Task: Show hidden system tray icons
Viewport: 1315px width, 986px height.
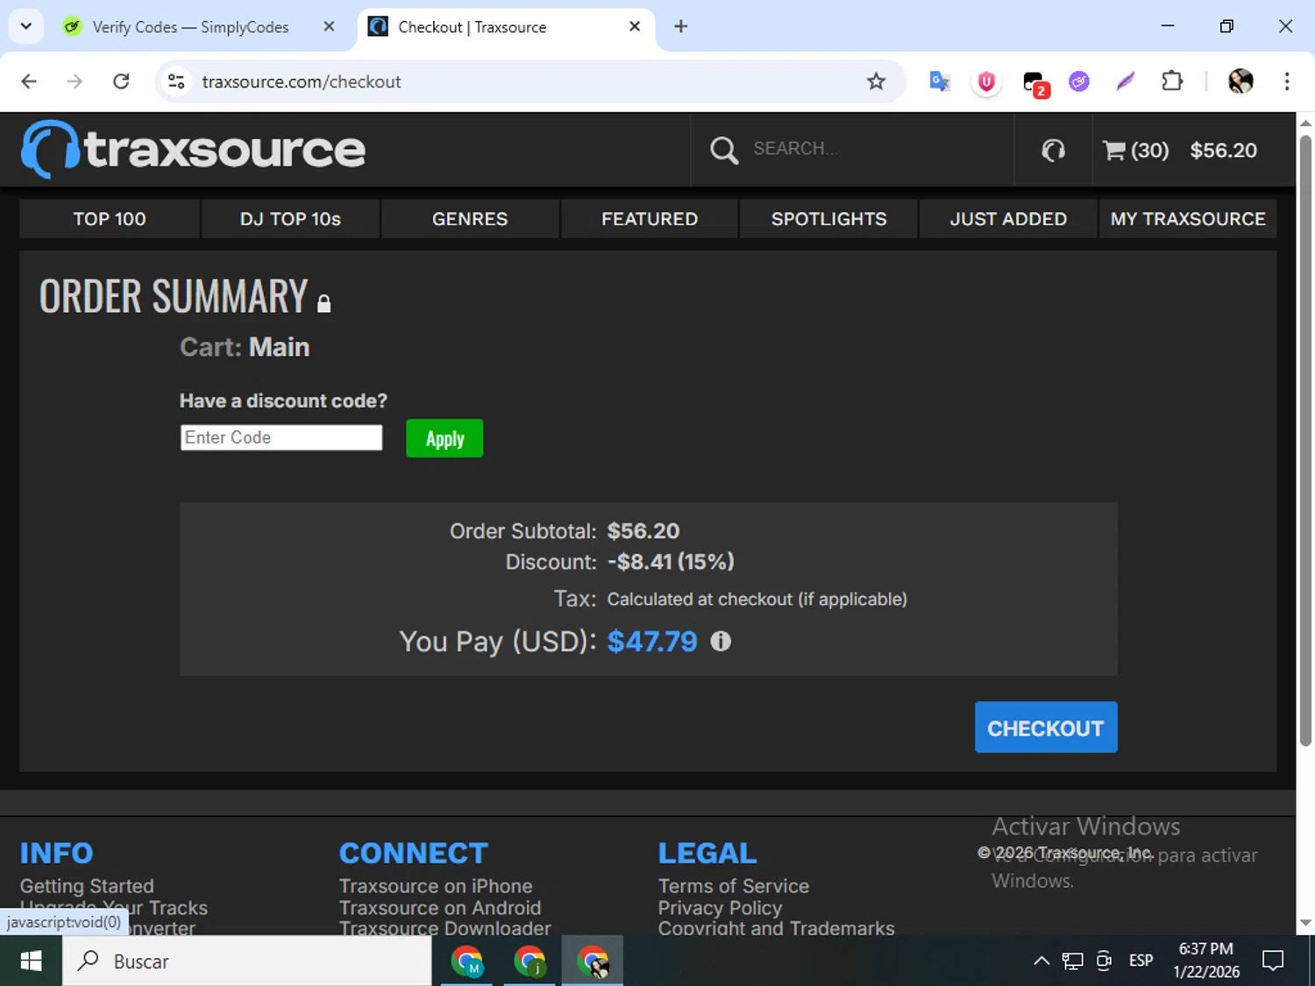Action: 1041,961
